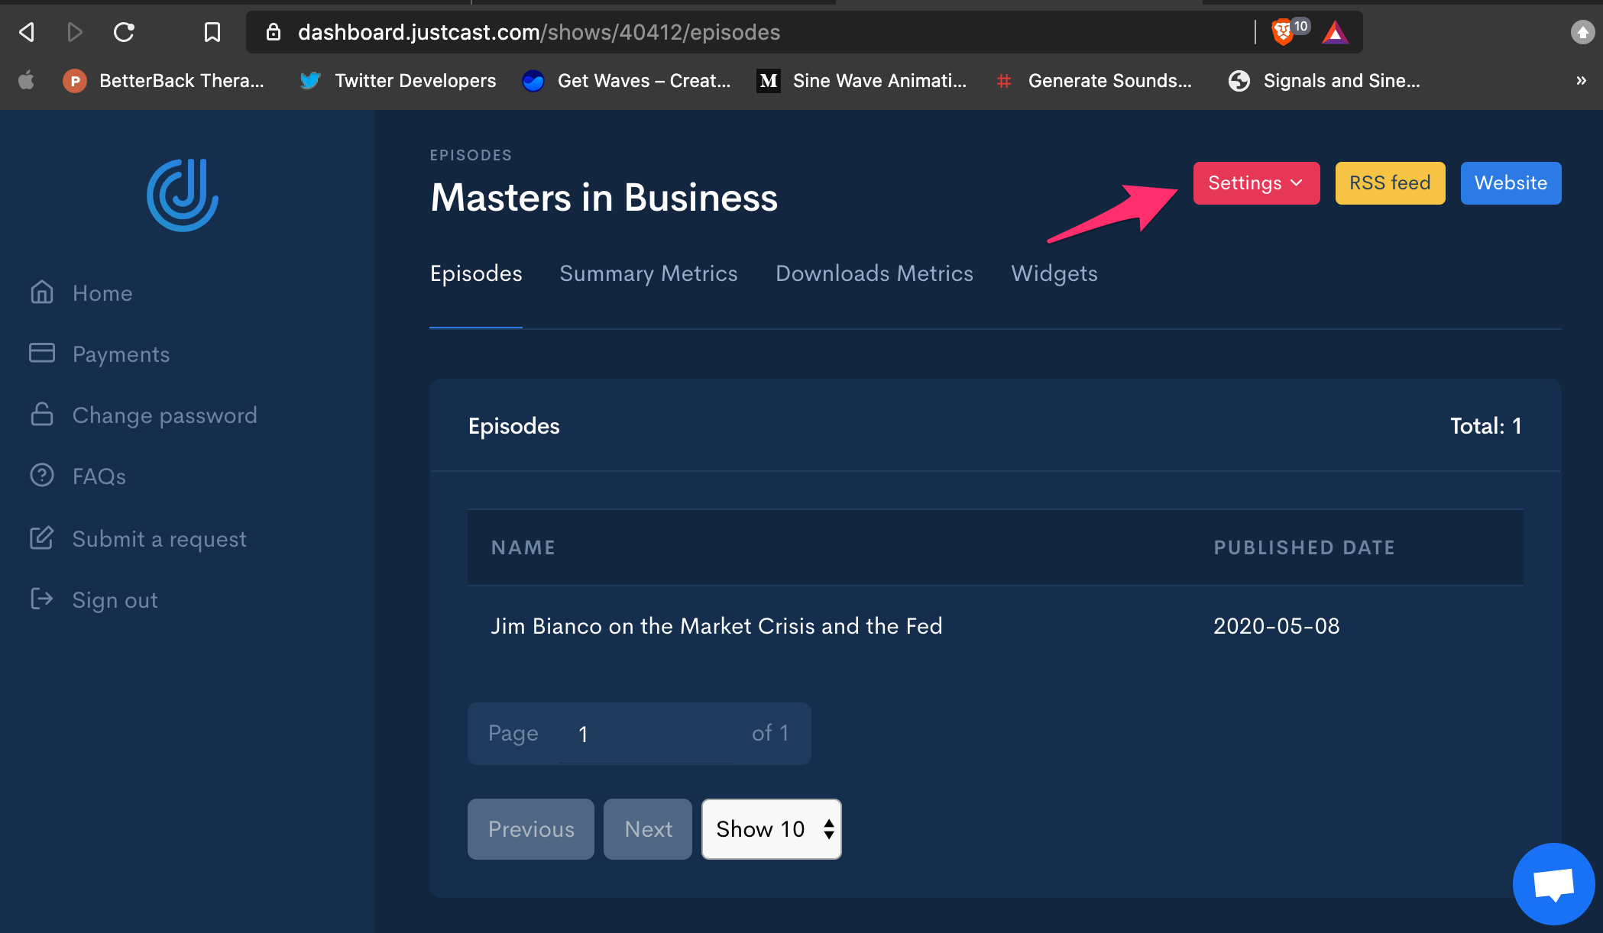Click the lock icon in address bar
This screenshot has height=933, width=1603.
[273, 32]
